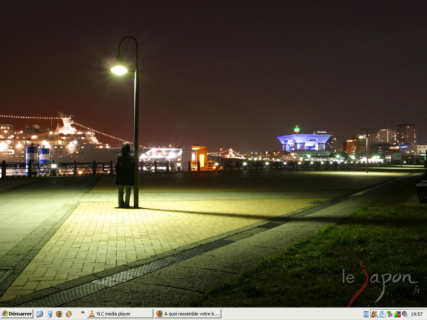Click empty taskbar space left of FR indicator
This screenshot has width=427, height=320.
pyautogui.click(x=292, y=314)
